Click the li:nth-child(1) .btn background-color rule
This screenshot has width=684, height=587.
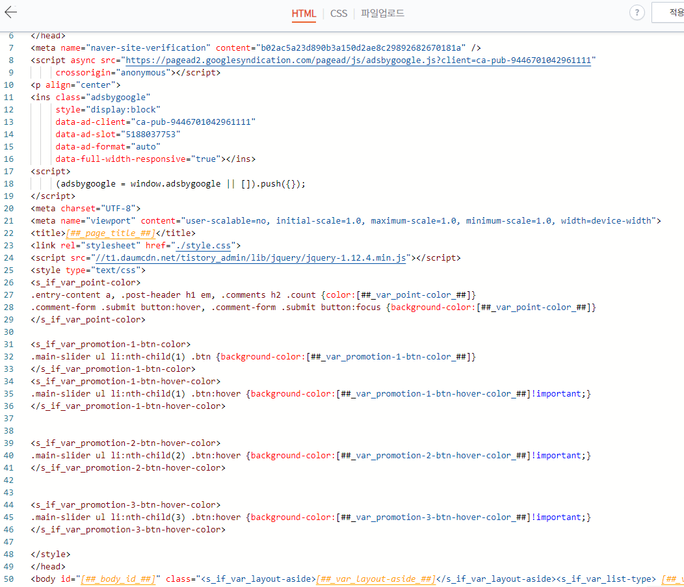pyautogui.click(x=253, y=357)
